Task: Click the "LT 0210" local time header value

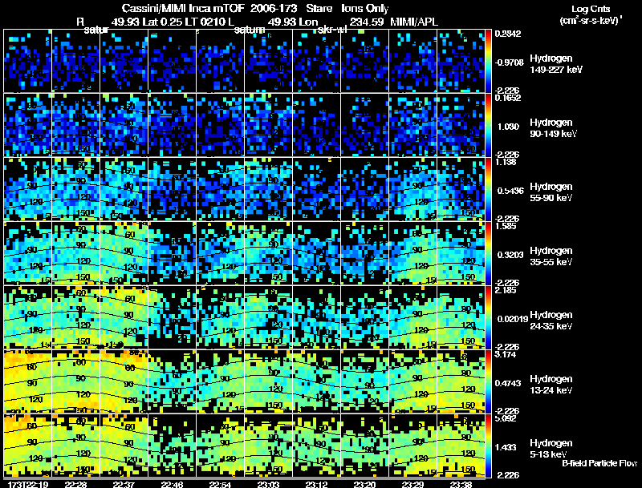Action: click(x=205, y=22)
